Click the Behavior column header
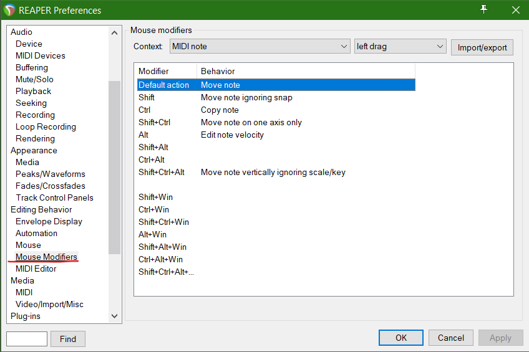 pos(306,71)
